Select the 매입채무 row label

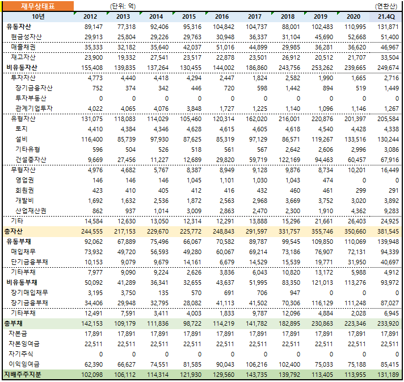point(23,252)
